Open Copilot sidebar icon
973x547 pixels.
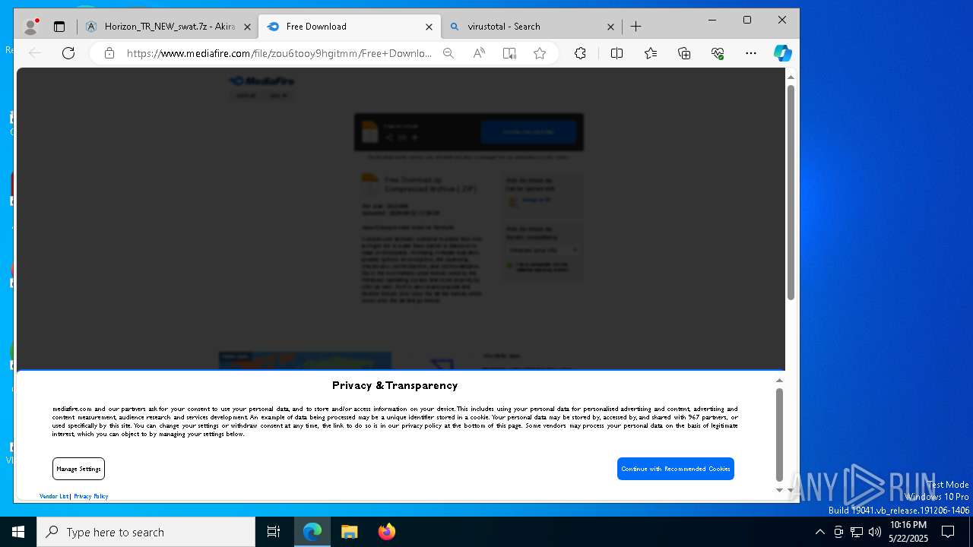[783, 53]
